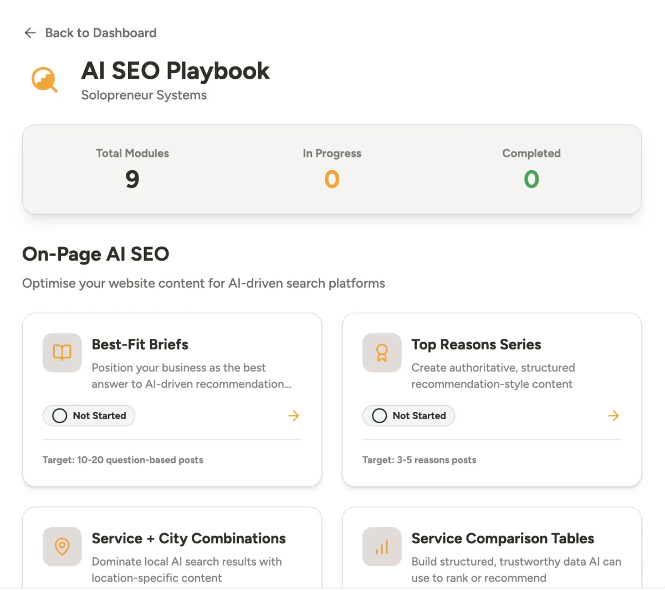Open Top Reasons Series via its orange arrow

click(x=613, y=416)
